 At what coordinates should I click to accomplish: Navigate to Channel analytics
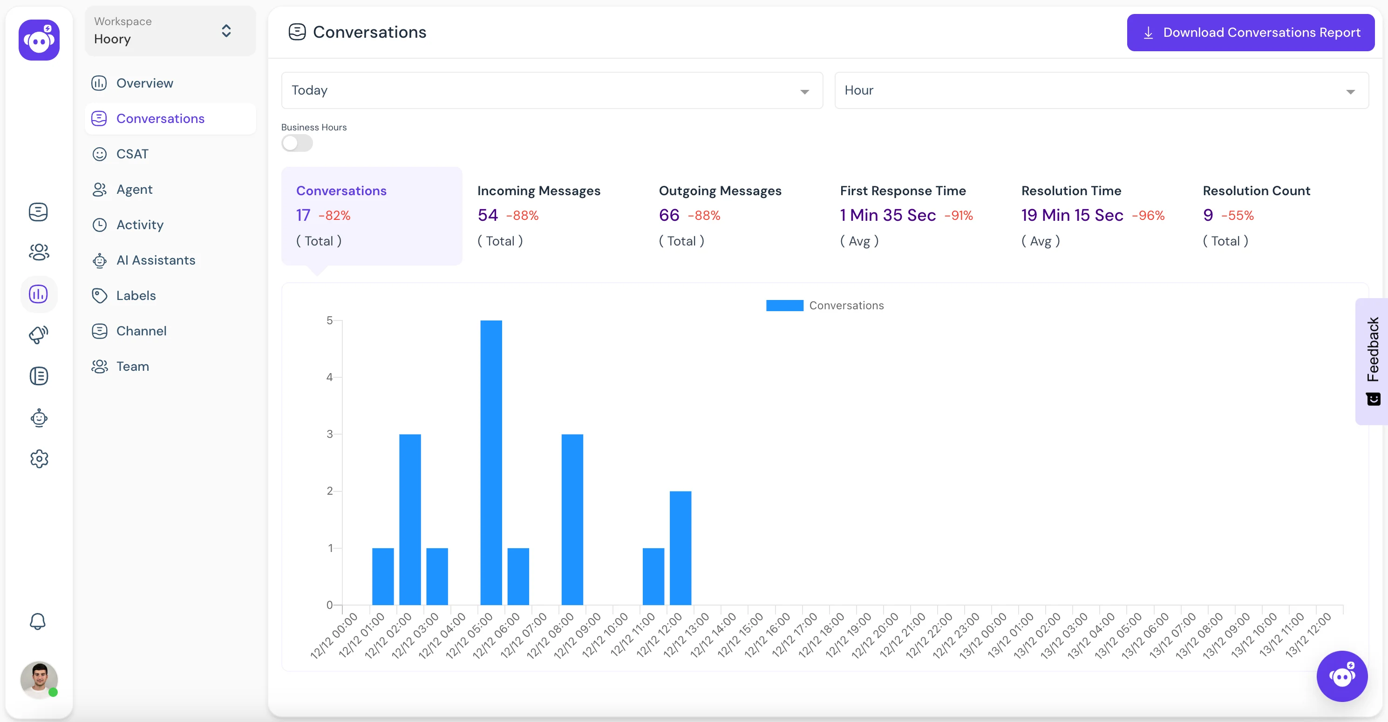(x=142, y=330)
